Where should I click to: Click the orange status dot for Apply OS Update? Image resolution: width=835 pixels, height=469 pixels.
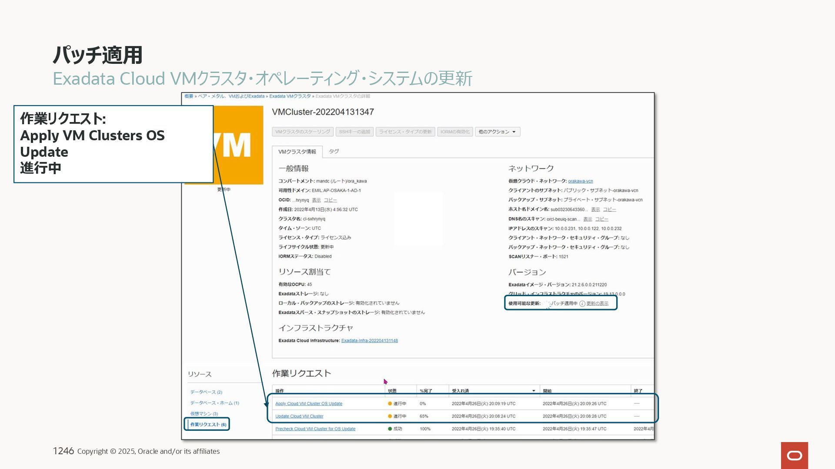[390, 404]
